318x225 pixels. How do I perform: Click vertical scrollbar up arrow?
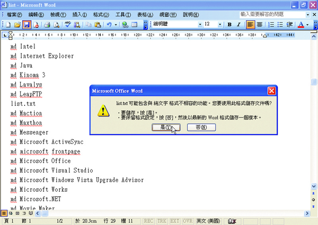[314, 37]
